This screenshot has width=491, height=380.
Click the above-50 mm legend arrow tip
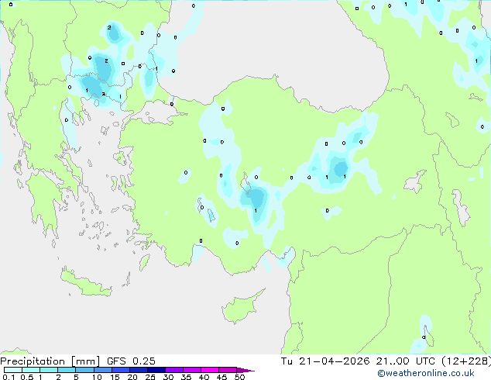(245, 370)
